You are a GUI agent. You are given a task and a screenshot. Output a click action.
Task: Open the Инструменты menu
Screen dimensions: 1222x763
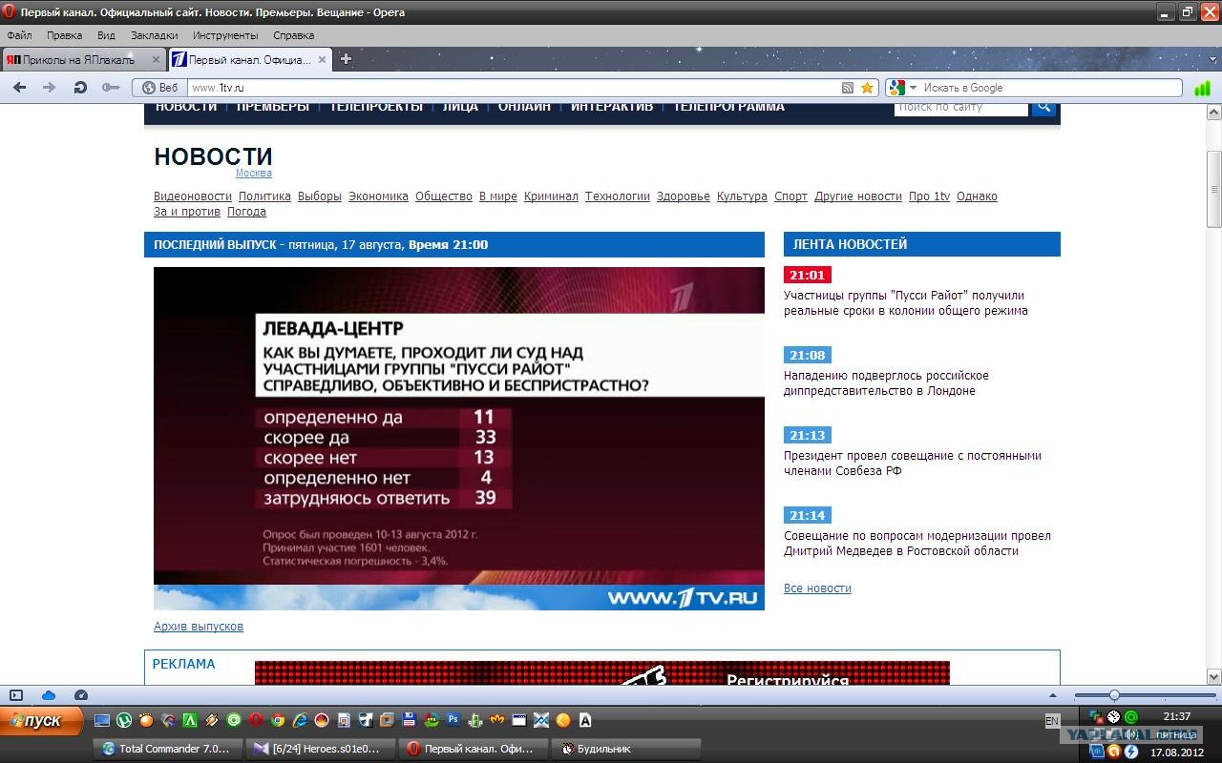[x=225, y=35]
